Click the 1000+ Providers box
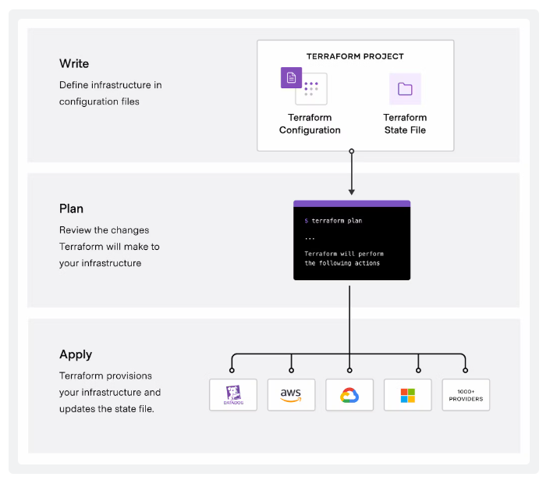 point(466,395)
